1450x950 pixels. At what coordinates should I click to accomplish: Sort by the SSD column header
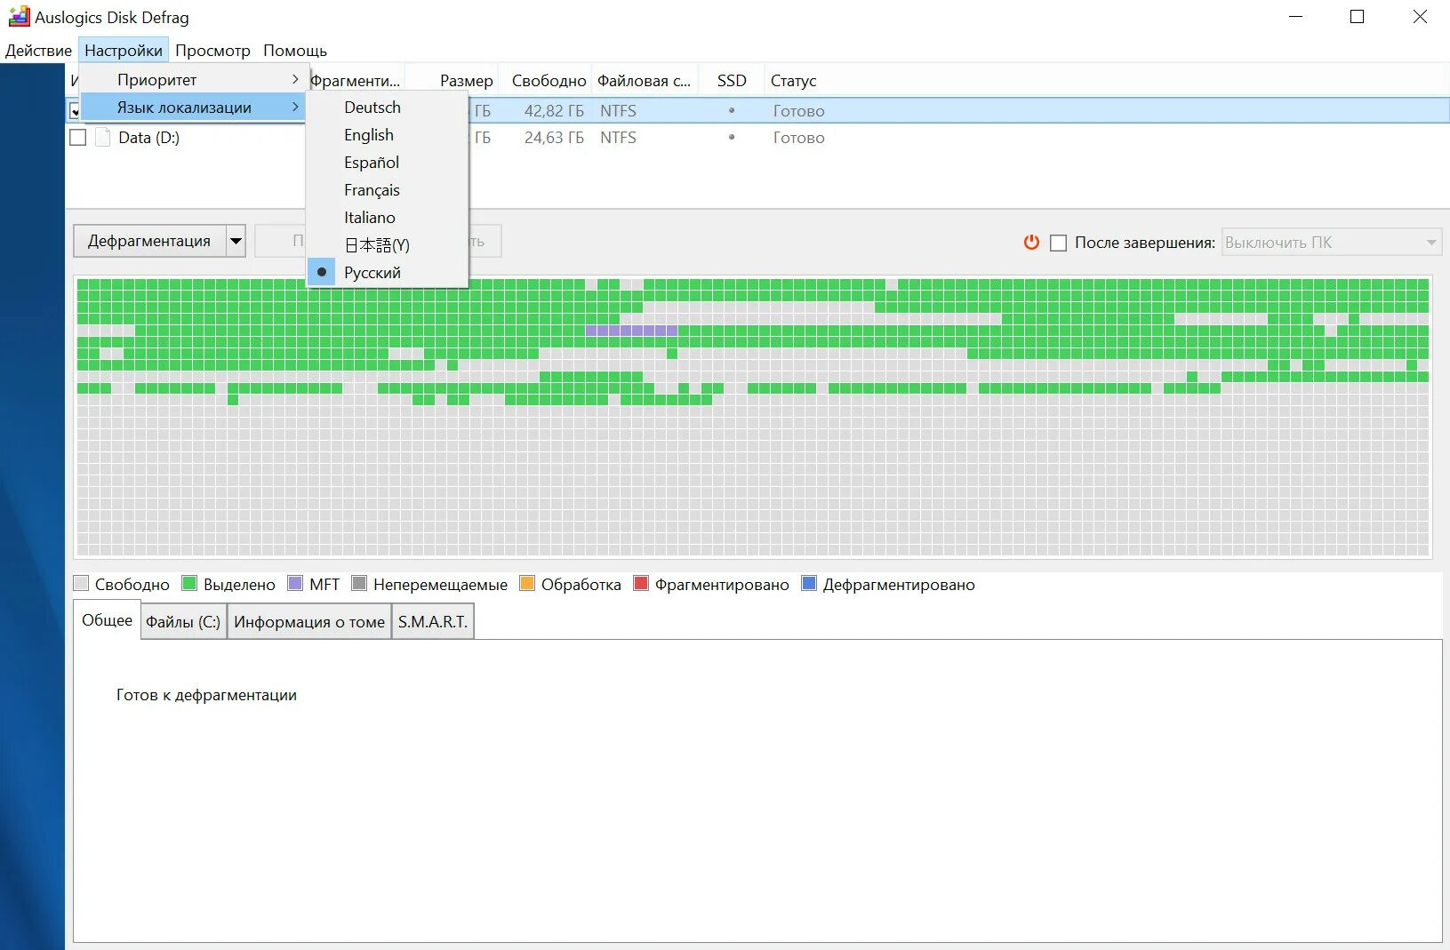(x=732, y=81)
